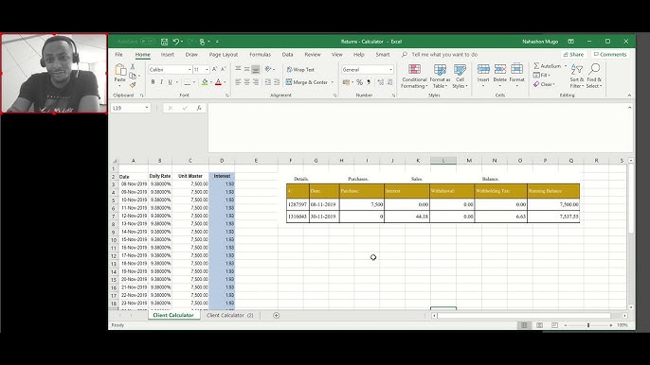Click AutoSum sigma button
Screen dimensions: 650x365
point(548,66)
